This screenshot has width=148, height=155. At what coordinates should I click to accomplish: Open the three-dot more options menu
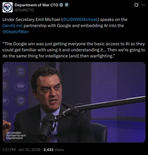pos(143,5)
